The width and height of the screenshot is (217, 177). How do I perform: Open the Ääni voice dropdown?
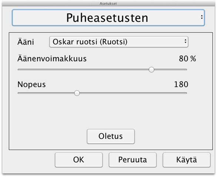119,42
